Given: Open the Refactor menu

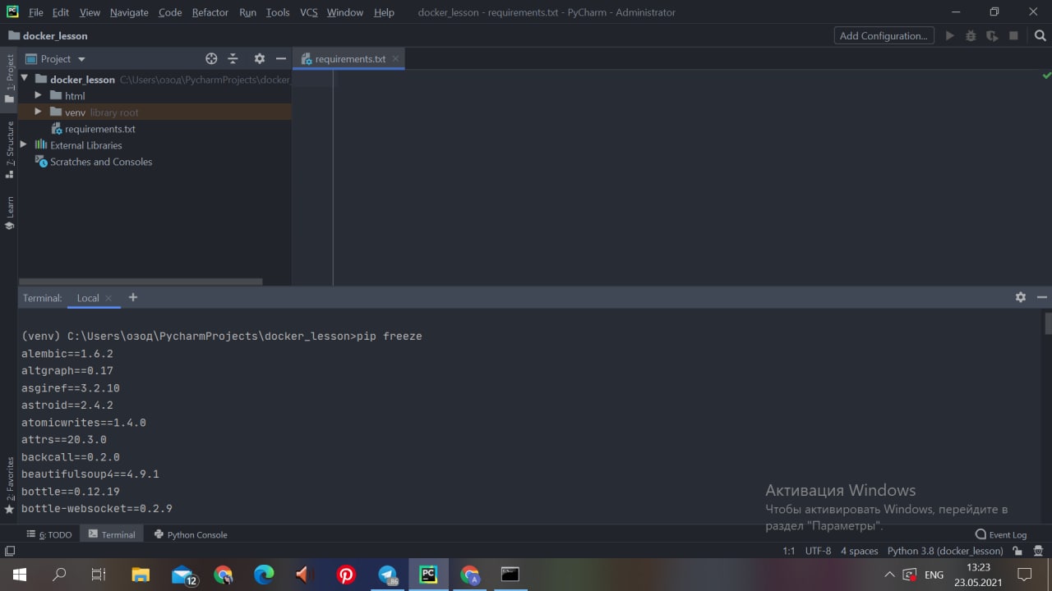Looking at the screenshot, I should pos(210,12).
